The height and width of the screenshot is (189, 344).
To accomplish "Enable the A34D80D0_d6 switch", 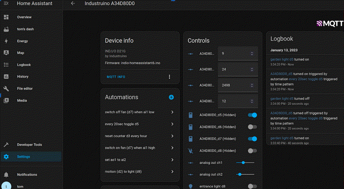I will [252, 127].
